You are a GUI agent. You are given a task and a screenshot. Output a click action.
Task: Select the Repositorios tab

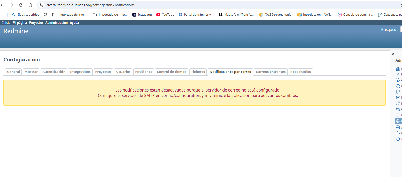(x=301, y=72)
